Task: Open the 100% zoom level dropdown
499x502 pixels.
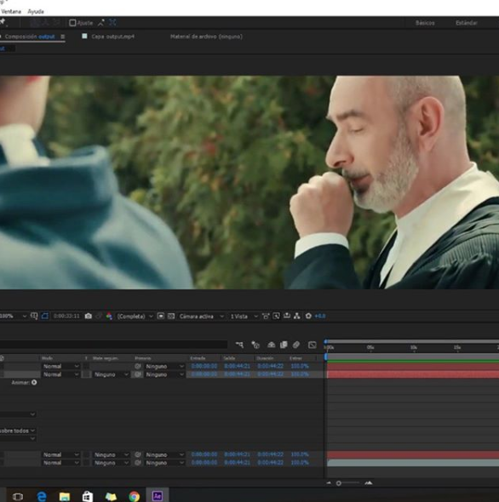Action: click(13, 317)
